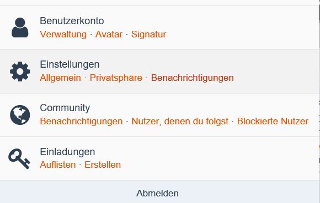
Task: Open Benachrichtigungen under Community
Action: click(x=81, y=121)
